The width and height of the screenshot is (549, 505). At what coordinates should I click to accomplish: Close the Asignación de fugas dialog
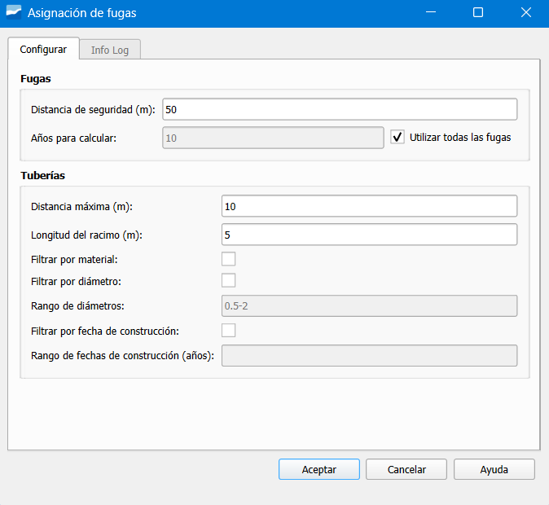point(525,13)
